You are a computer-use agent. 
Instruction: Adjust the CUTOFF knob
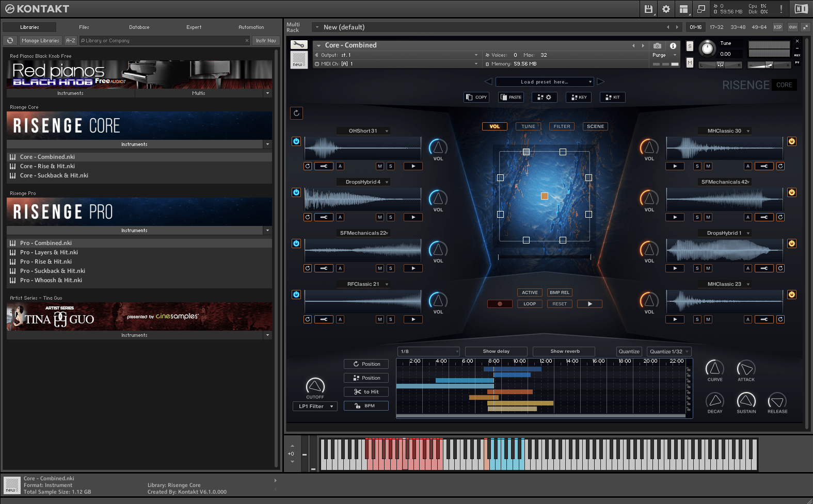point(315,386)
